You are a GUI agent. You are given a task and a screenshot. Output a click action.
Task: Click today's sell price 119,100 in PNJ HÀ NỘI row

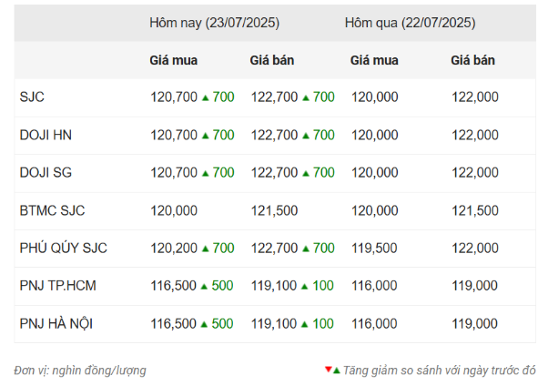(274, 324)
